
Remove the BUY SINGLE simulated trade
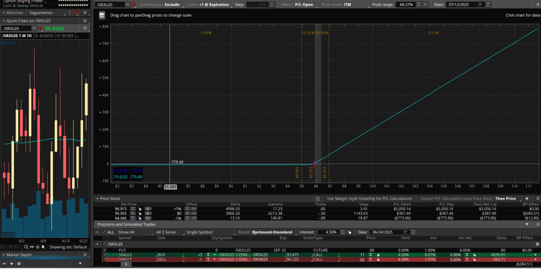pos(535,255)
